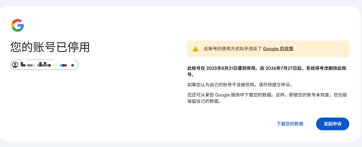Click the date "2025年8月31日" in bold text
Screen dimensions: 362x147
[x=221, y=68]
